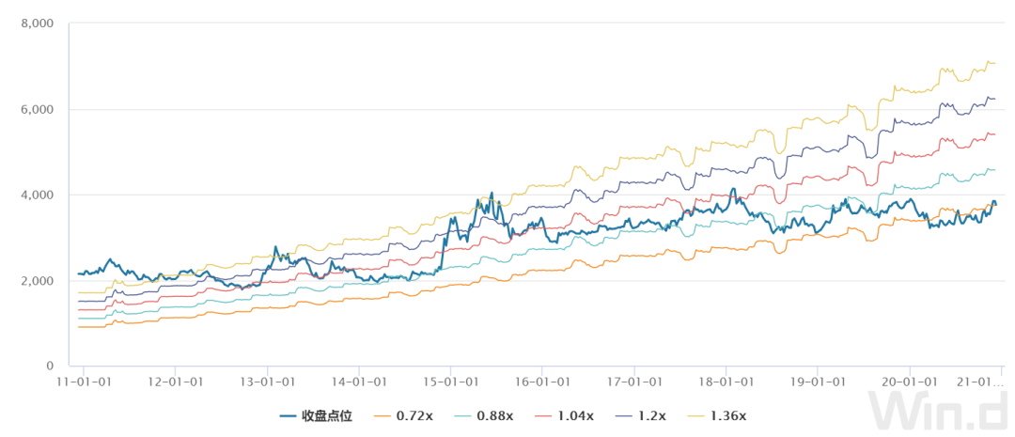Click the dark blue 收盘点位 legend line marker
The image size is (1015, 437).
coord(289,415)
